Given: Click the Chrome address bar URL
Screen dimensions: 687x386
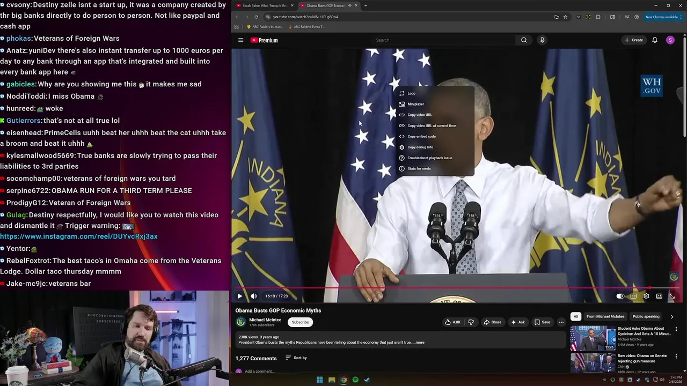Looking at the screenshot, I should click(x=305, y=17).
